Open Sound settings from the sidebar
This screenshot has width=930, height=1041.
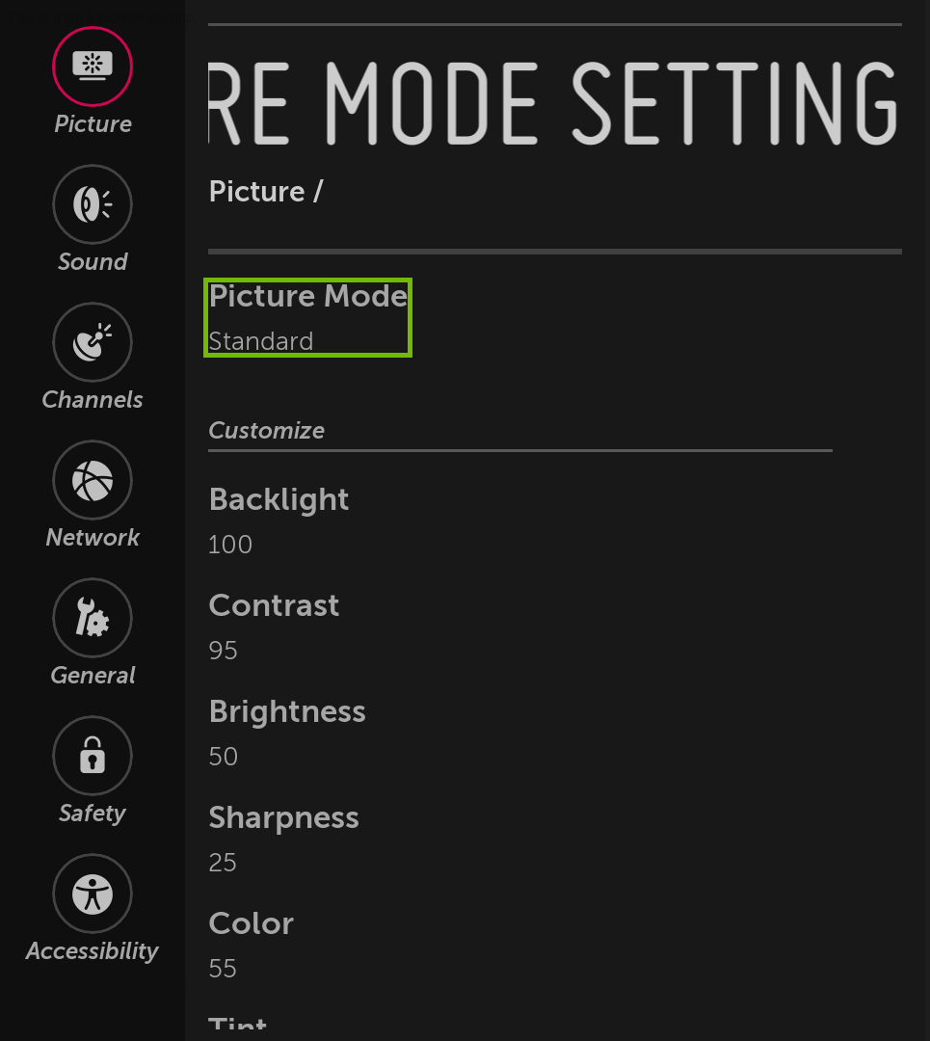tap(92, 204)
